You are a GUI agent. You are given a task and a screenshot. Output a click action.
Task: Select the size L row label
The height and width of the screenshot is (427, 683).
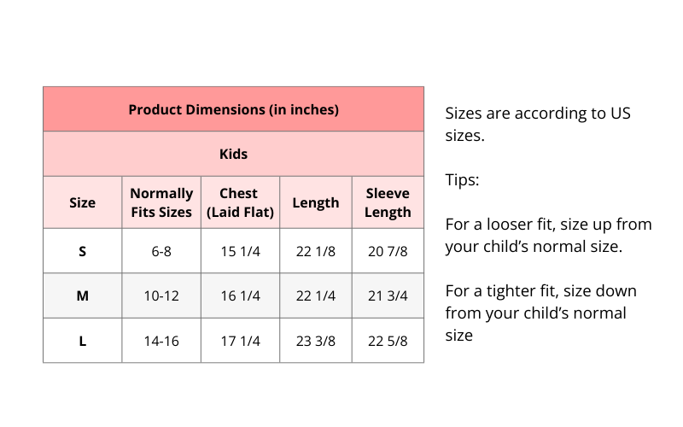tap(82, 341)
